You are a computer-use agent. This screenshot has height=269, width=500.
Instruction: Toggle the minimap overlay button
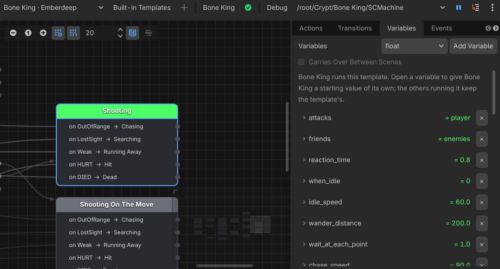tap(133, 33)
